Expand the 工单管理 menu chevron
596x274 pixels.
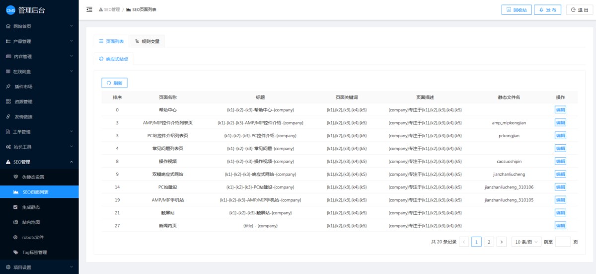72,132
